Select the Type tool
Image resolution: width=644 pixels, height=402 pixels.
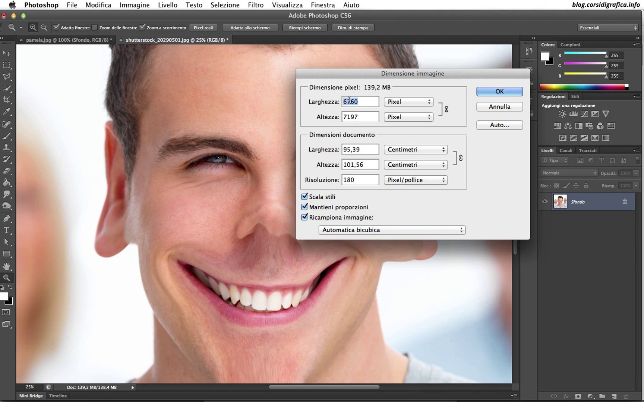point(7,230)
